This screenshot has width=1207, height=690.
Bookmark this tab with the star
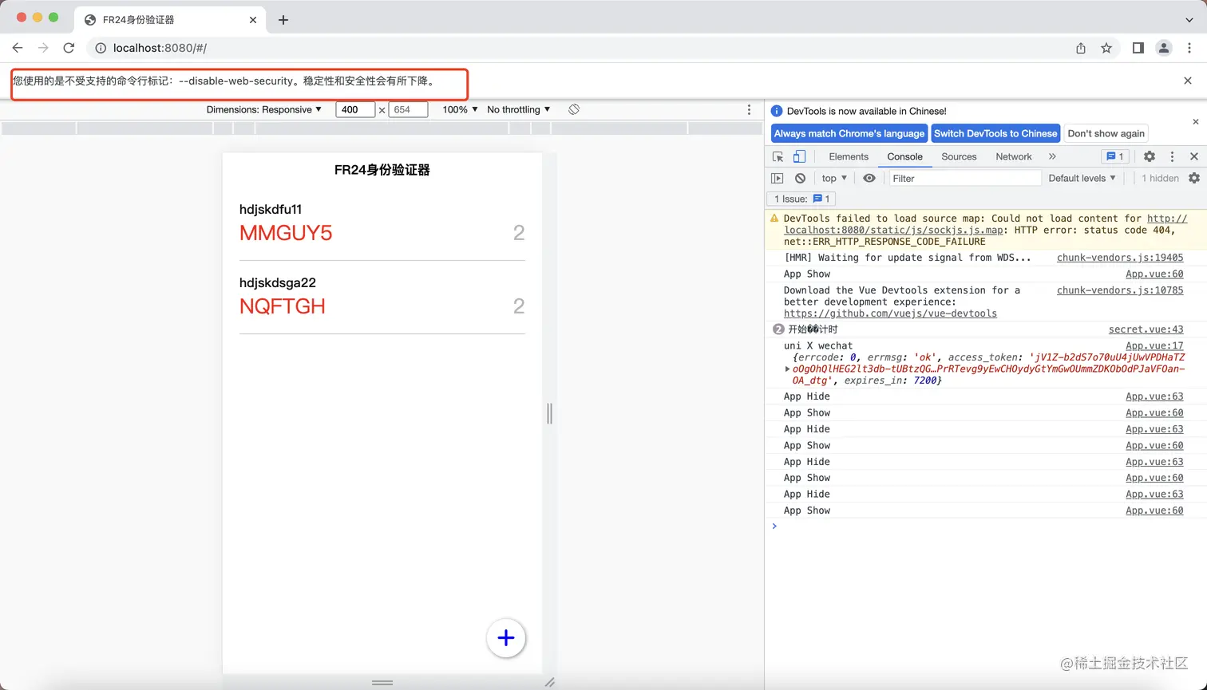click(x=1106, y=48)
